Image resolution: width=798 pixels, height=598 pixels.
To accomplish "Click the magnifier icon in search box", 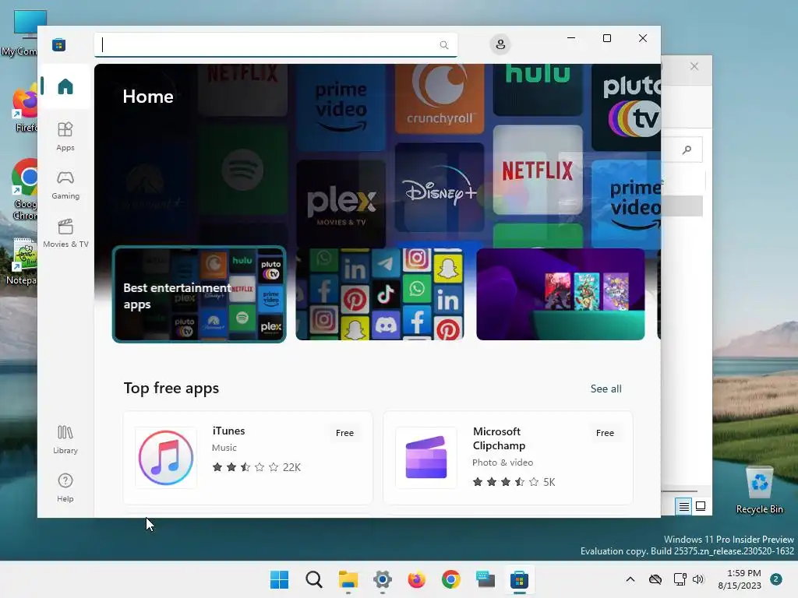I will [443, 45].
